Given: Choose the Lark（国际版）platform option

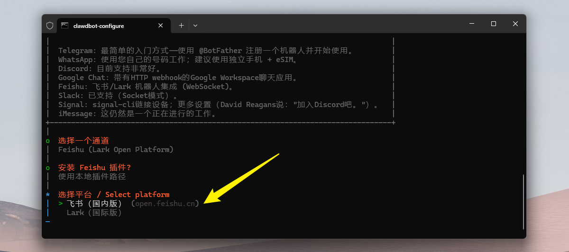Looking at the screenshot, I should coord(94,213).
